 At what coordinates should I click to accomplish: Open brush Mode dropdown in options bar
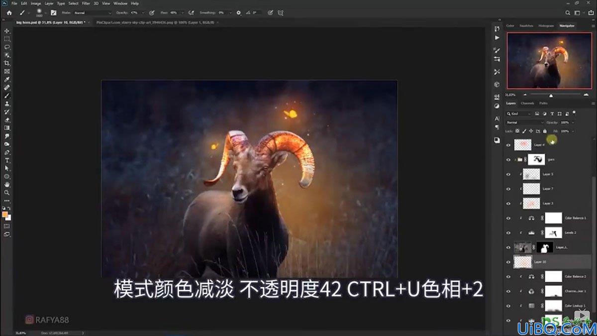pos(93,12)
